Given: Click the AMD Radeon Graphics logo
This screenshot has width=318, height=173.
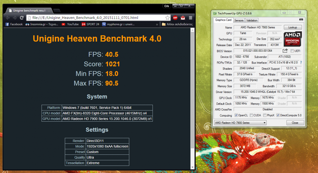Looking at the screenshot, I should 293,39.
